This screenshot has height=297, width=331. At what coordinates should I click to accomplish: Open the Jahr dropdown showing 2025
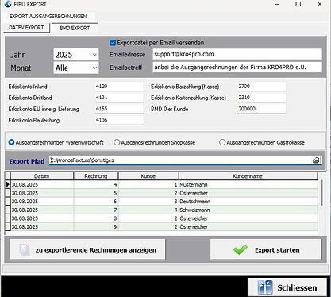(76, 55)
